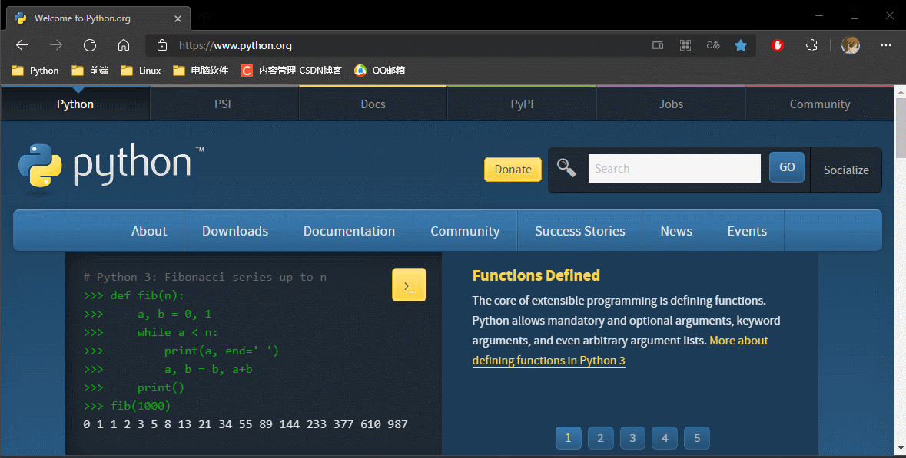Viewport: 906px width, 458px height.
Task: Open the browser translate (aあ) icon
Action: tap(712, 45)
